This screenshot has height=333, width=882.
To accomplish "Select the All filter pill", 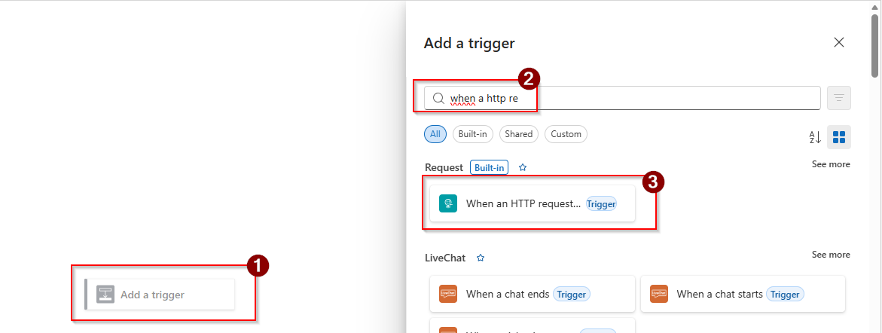I will tap(435, 134).
